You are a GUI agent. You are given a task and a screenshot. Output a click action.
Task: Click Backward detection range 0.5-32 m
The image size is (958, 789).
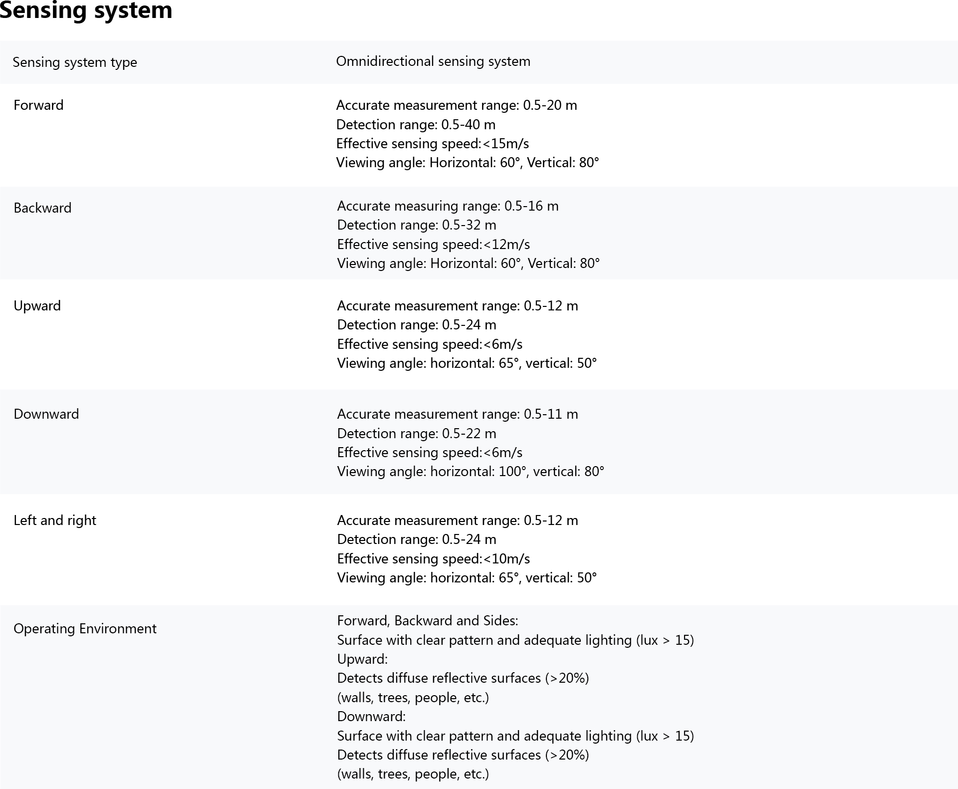coord(417,225)
